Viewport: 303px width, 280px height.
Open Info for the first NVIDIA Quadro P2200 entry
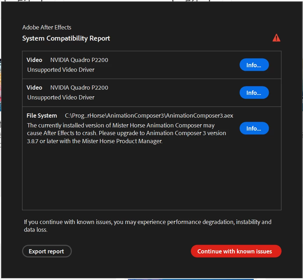(254, 65)
